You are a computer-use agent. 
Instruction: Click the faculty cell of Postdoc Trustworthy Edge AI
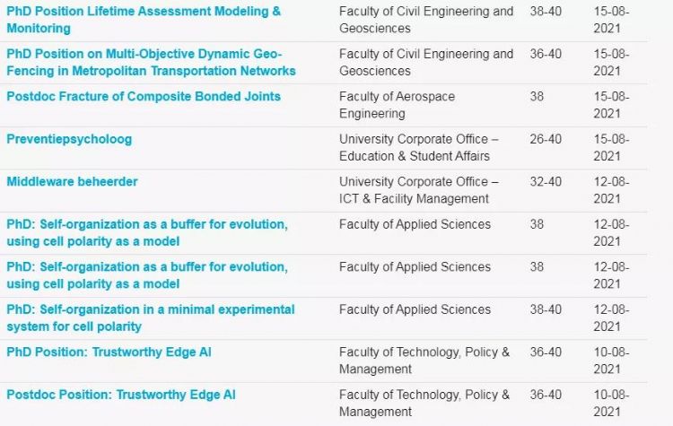[x=424, y=404]
